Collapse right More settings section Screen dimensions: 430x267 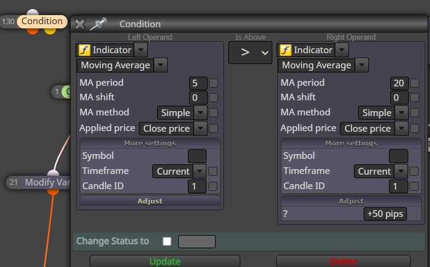coord(351,143)
